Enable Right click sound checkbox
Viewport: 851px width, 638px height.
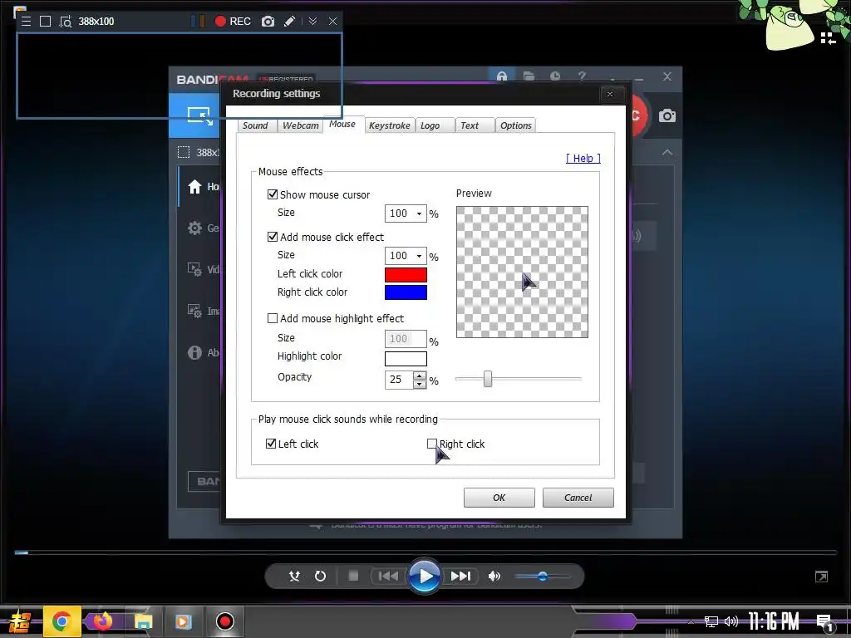tap(431, 444)
